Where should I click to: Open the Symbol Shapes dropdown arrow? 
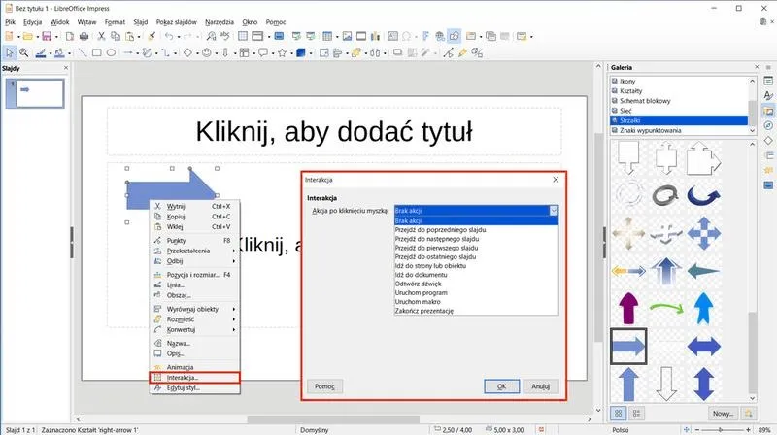tap(216, 53)
